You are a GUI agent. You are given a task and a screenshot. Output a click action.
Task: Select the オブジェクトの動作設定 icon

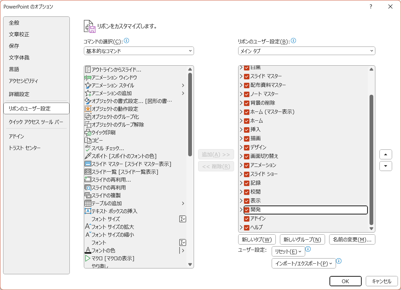pyautogui.click(x=88, y=109)
